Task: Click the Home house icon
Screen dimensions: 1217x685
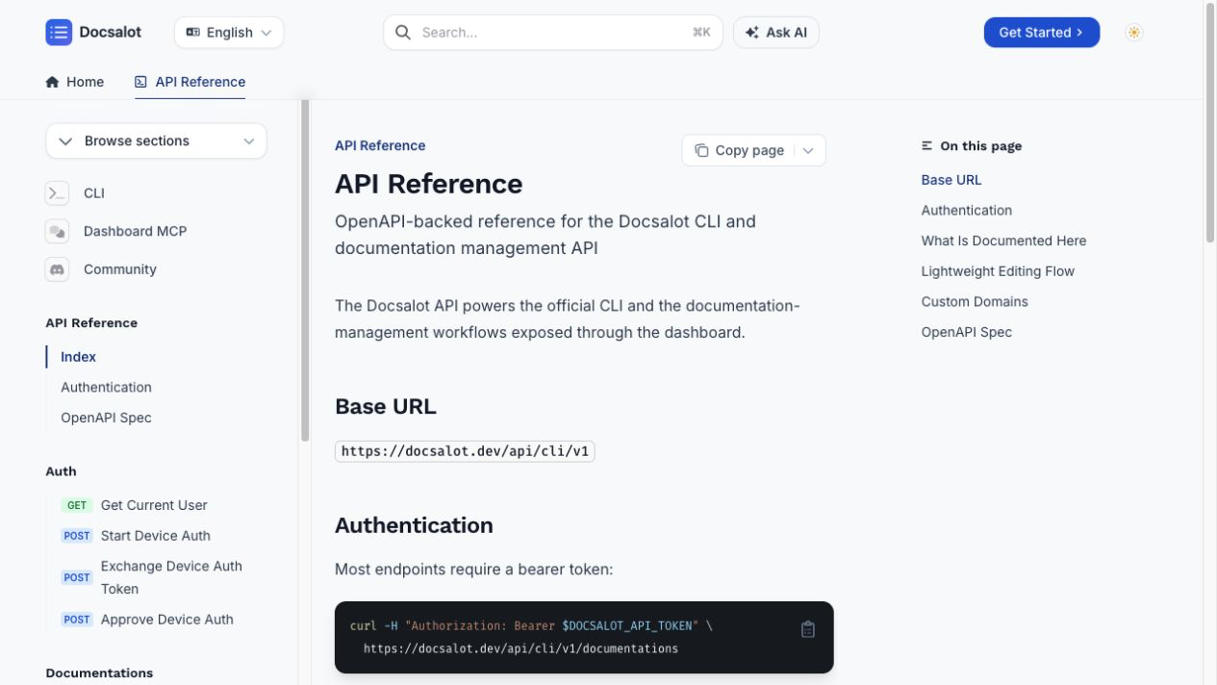Action: [52, 82]
